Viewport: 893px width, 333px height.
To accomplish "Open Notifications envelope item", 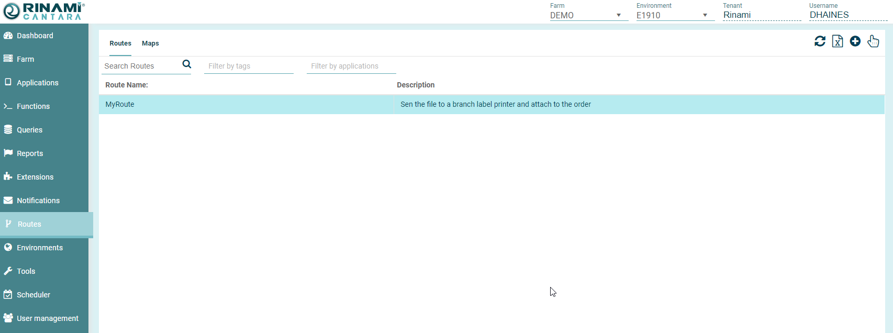I will [x=38, y=201].
